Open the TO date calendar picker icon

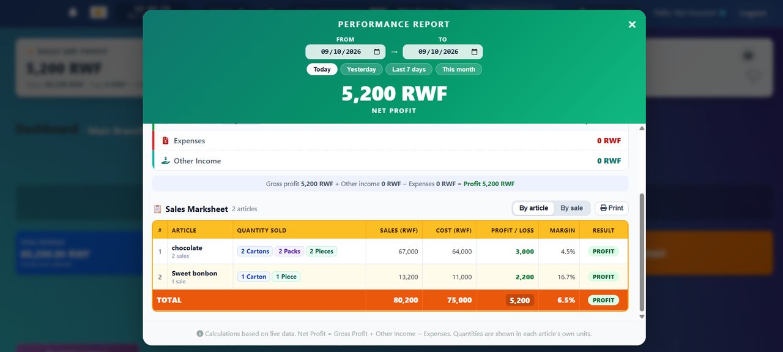pyautogui.click(x=474, y=52)
